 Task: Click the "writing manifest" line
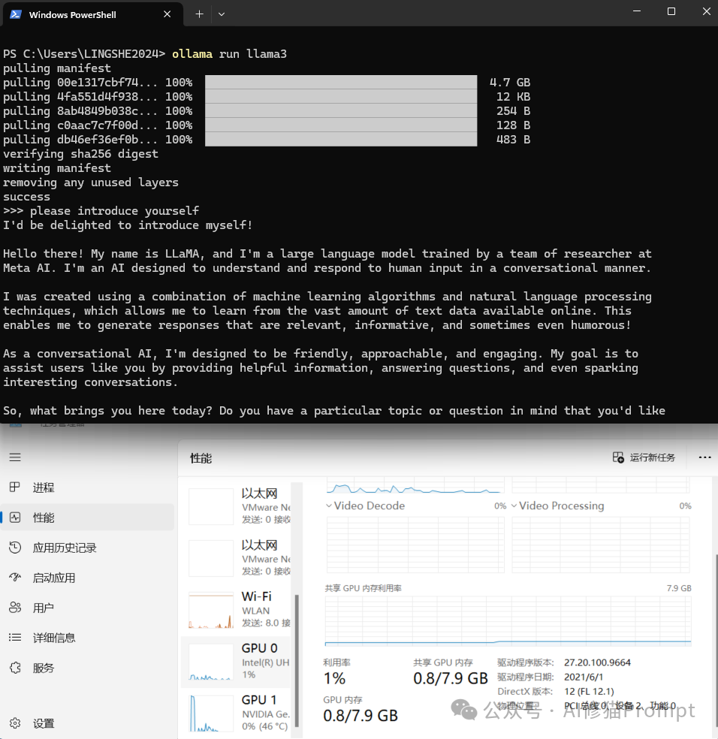point(57,168)
